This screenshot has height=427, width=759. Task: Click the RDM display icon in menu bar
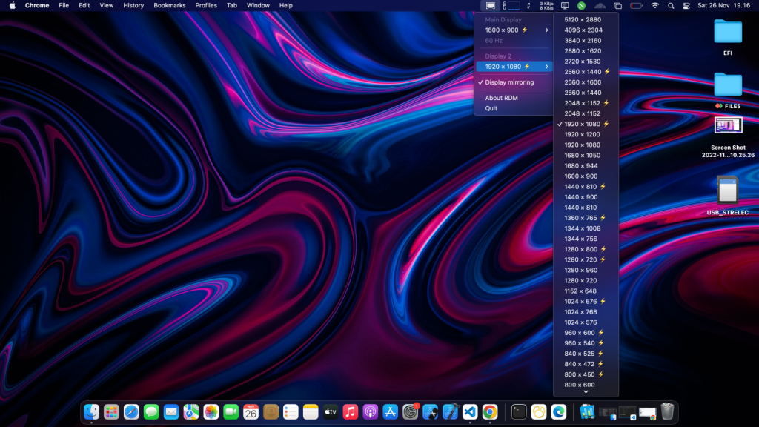pos(490,5)
